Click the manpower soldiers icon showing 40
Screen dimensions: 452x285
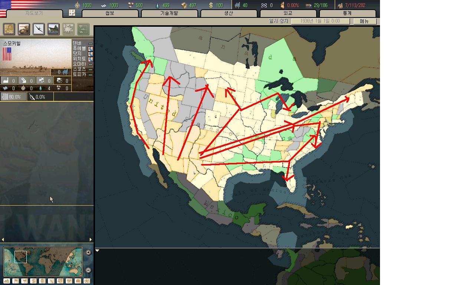tap(238, 5)
